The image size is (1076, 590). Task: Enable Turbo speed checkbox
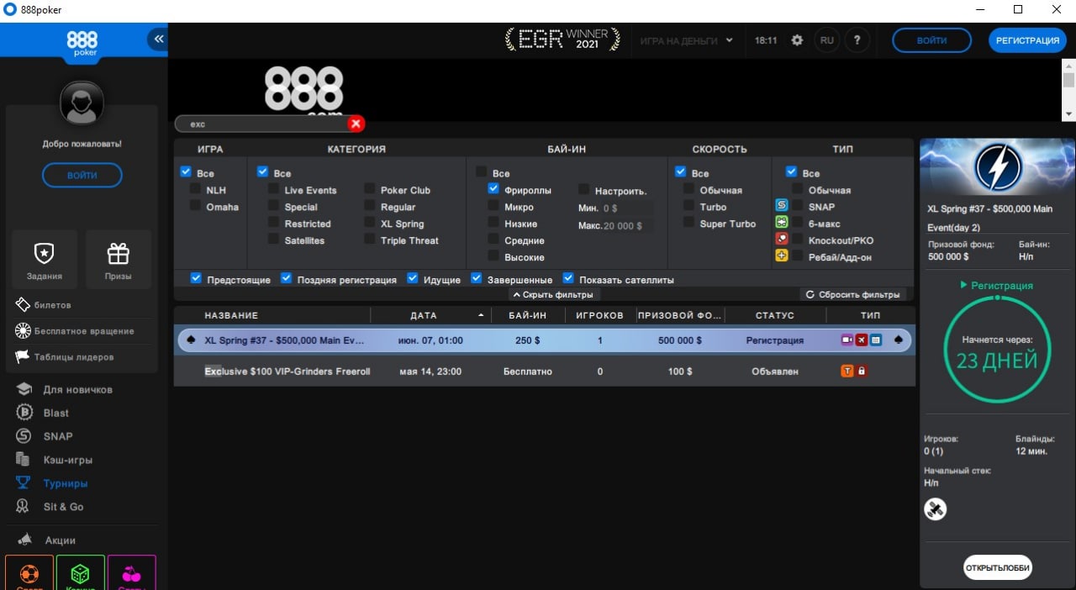pyautogui.click(x=688, y=206)
